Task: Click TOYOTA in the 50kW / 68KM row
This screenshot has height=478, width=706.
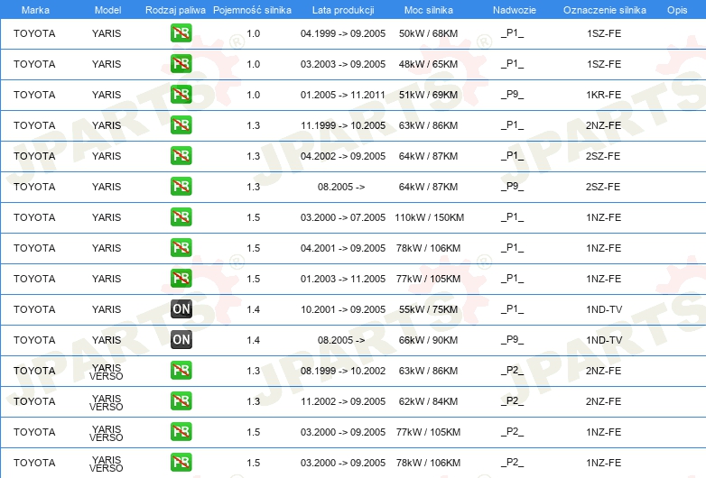Action: point(34,33)
